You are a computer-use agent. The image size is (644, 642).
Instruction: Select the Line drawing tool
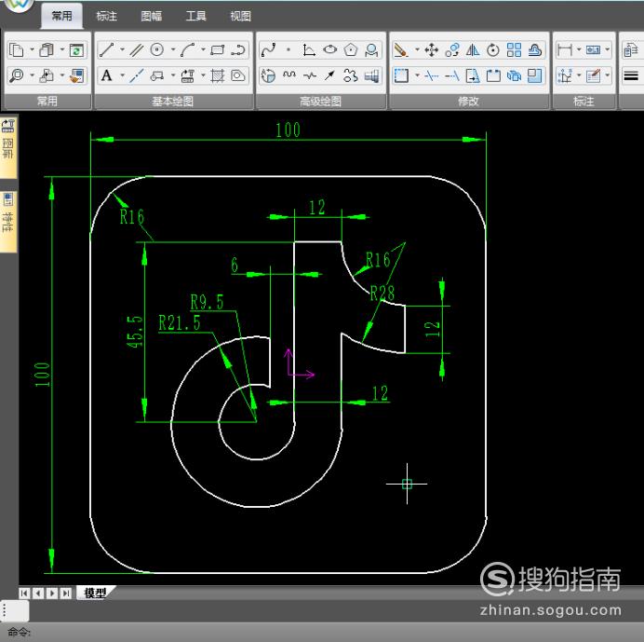(x=107, y=50)
